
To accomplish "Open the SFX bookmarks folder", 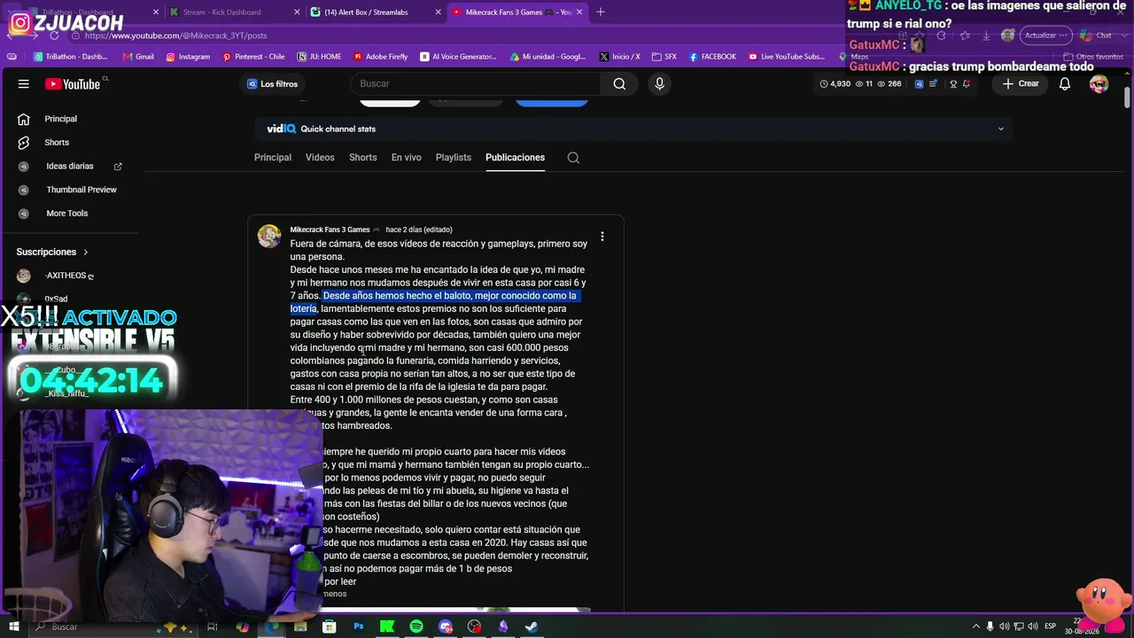I will tap(664, 57).
